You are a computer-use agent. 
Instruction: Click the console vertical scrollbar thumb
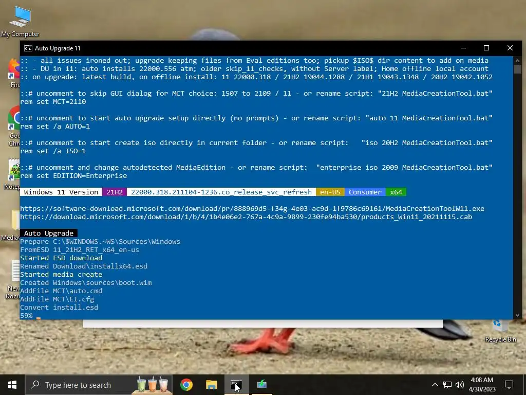(517, 69)
